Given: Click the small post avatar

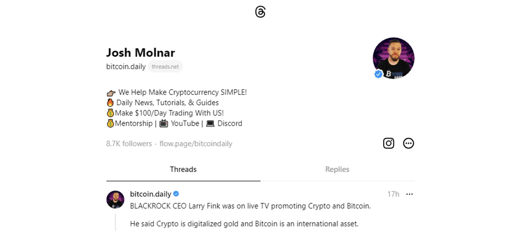Looking at the screenshot, I should click(x=115, y=200).
